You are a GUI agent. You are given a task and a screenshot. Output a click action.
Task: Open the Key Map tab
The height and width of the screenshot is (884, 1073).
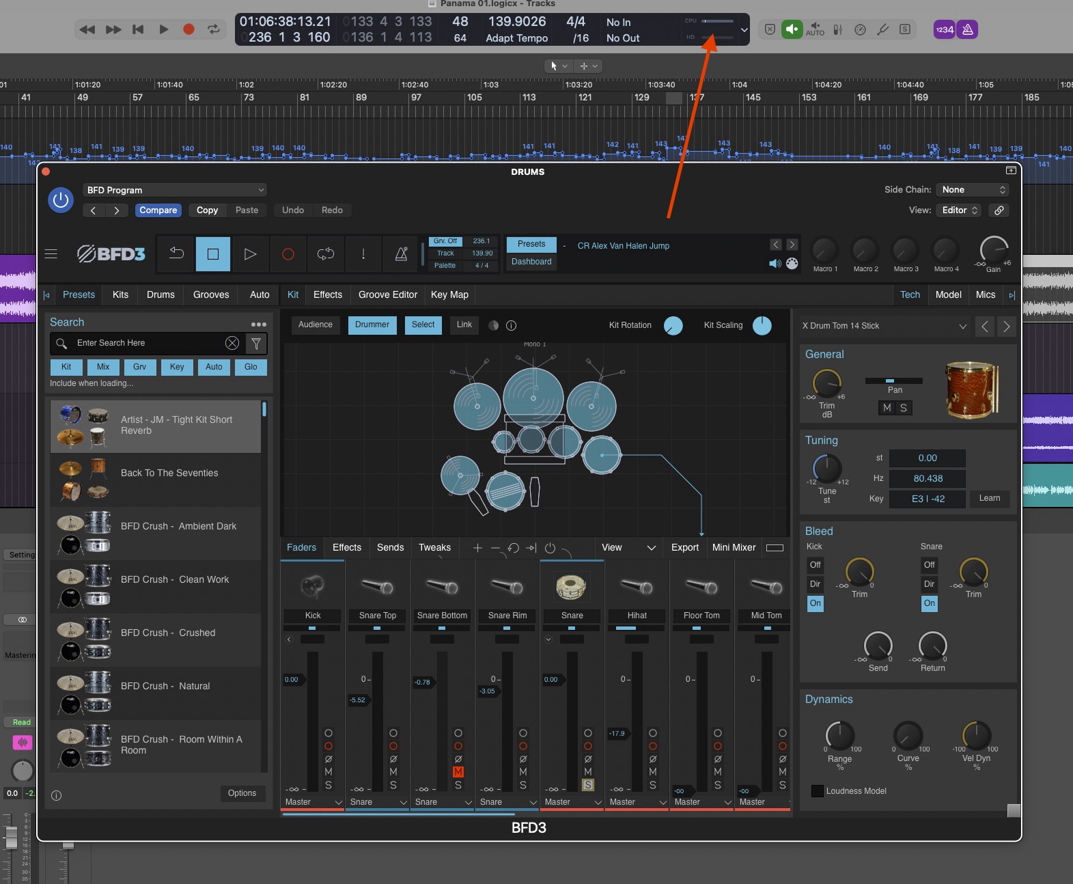449,294
